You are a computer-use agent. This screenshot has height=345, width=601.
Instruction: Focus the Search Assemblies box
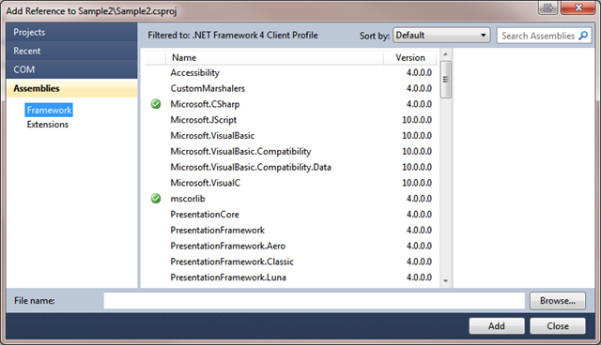coord(544,36)
